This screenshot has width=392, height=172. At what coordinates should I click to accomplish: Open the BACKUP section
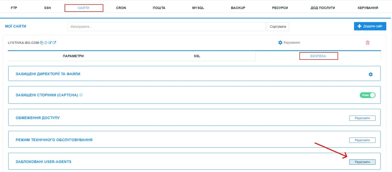coord(238,8)
